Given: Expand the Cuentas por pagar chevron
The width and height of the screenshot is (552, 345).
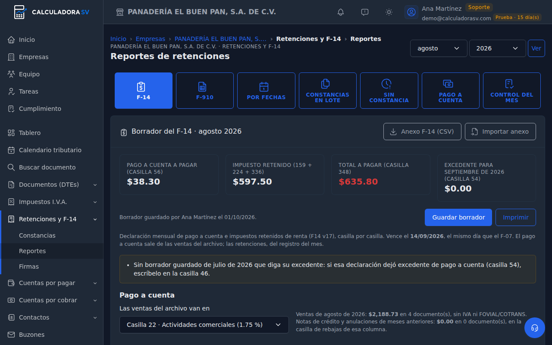Looking at the screenshot, I should tap(95, 283).
